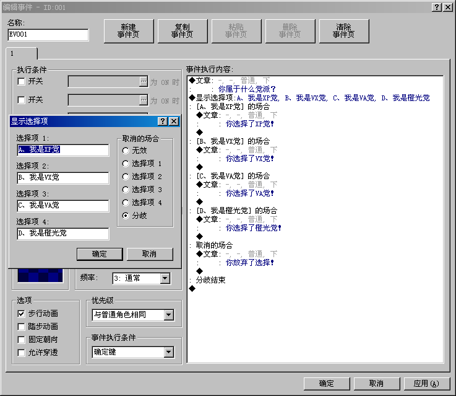Enable first 开关 condition checkbox

click(x=21, y=82)
